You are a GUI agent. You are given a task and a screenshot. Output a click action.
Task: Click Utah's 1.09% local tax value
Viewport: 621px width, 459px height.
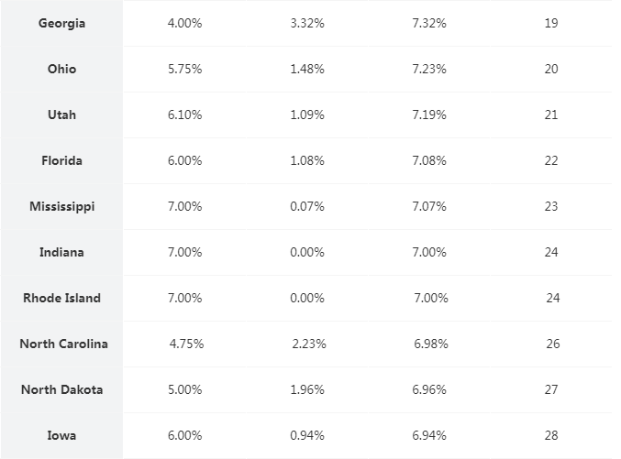307,115
